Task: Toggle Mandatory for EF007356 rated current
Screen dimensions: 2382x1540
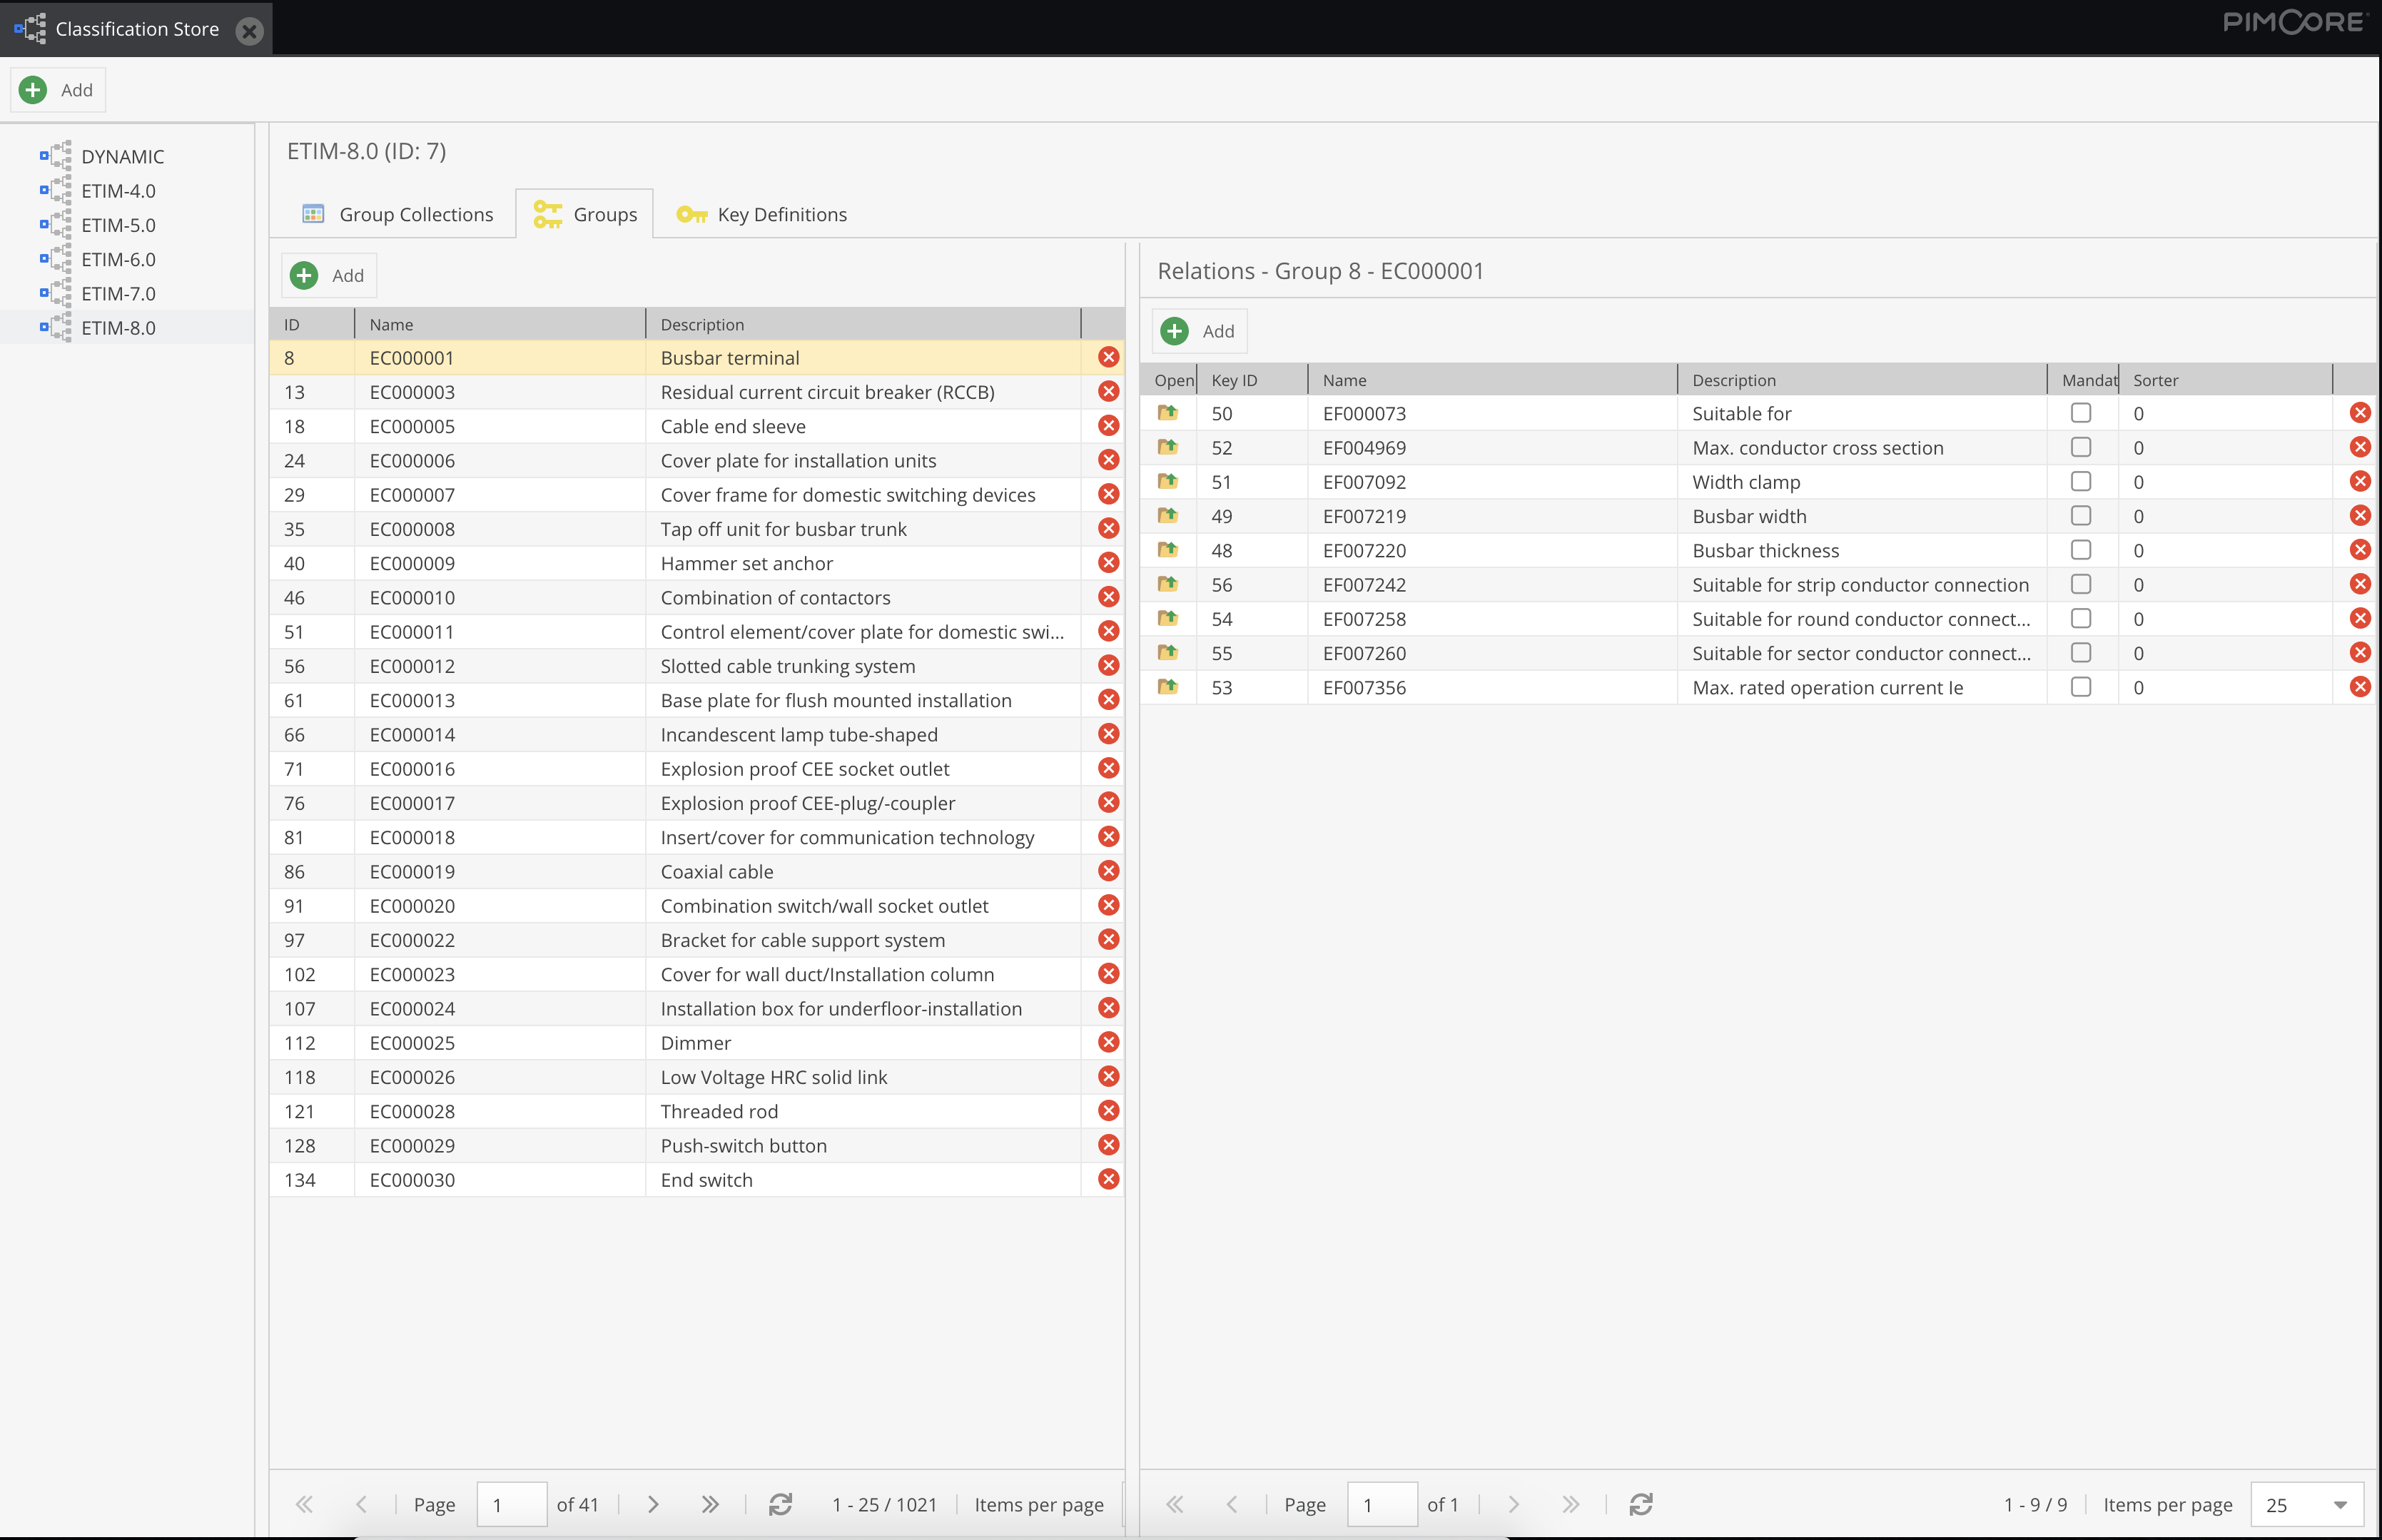Action: [x=2081, y=686]
